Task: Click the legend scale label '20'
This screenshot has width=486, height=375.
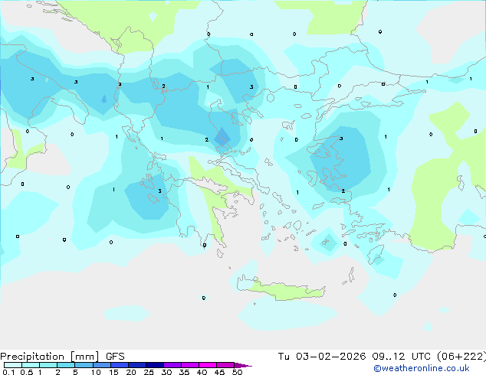Action: point(131,372)
